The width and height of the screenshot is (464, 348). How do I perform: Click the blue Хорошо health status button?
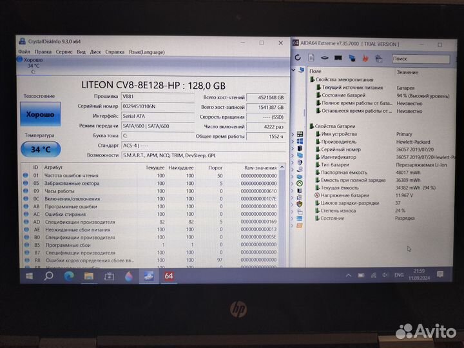point(40,114)
